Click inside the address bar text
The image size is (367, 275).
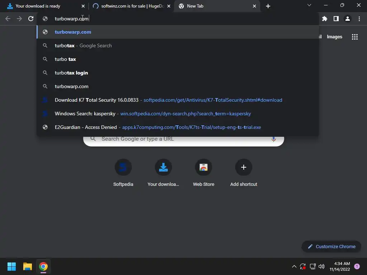71,19
